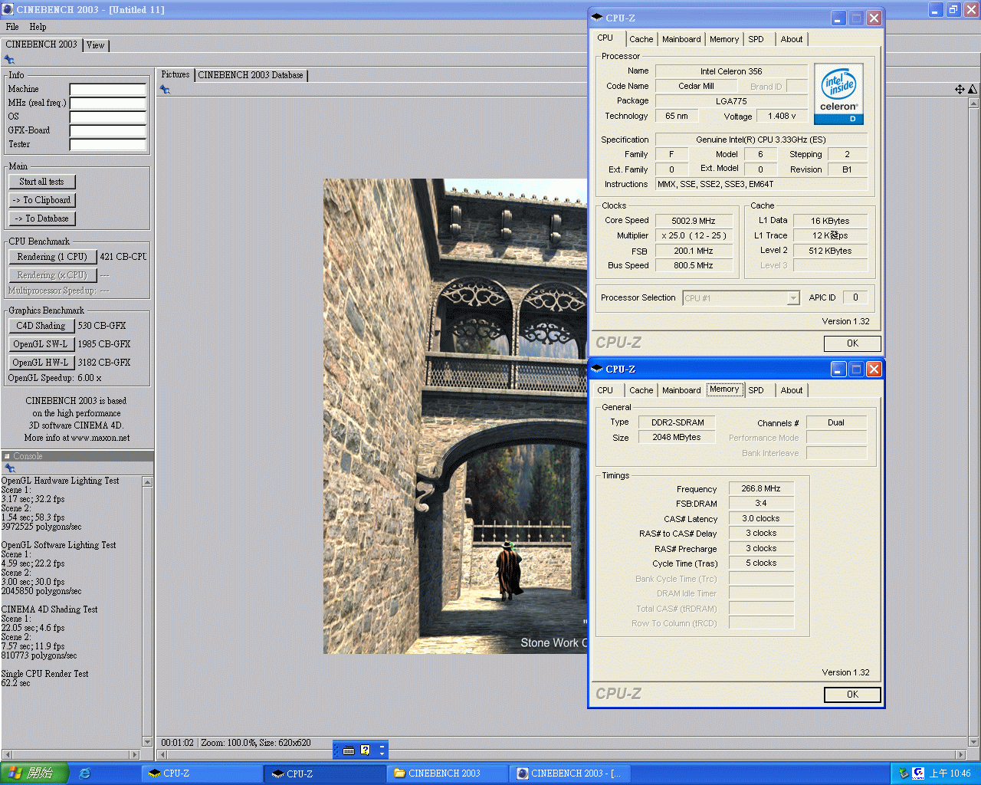
Task: Click the console scrollbar down arrow
Action: (147, 743)
